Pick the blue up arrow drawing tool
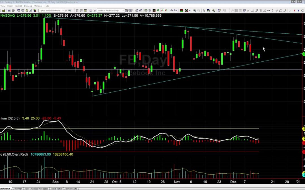The width and height of the screenshot is (305, 190). point(299,10)
